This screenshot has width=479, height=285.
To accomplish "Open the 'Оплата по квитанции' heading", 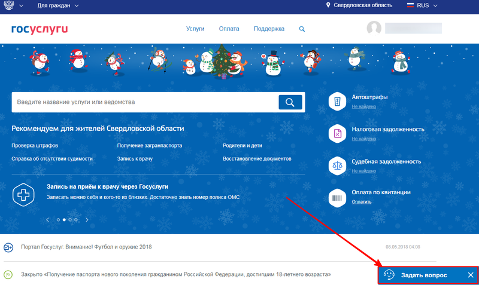I will click(x=381, y=192).
